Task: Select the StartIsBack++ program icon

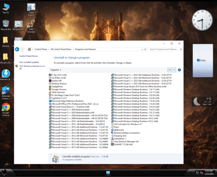Action: (x=112, y=139)
